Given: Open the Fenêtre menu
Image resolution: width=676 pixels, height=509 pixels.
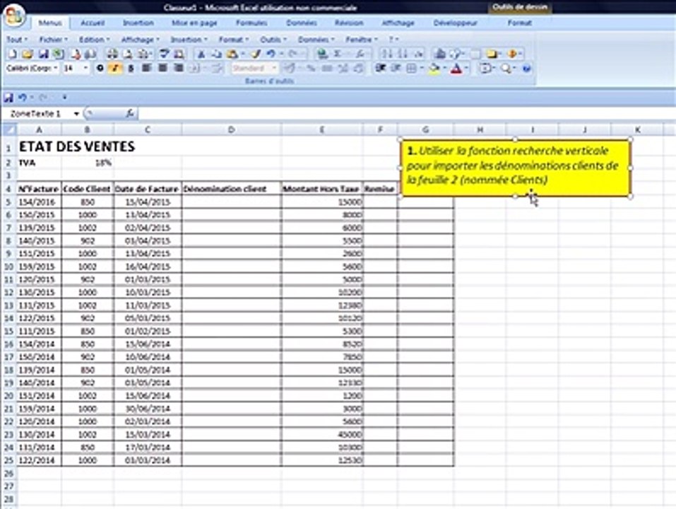Looking at the screenshot, I should [361, 40].
